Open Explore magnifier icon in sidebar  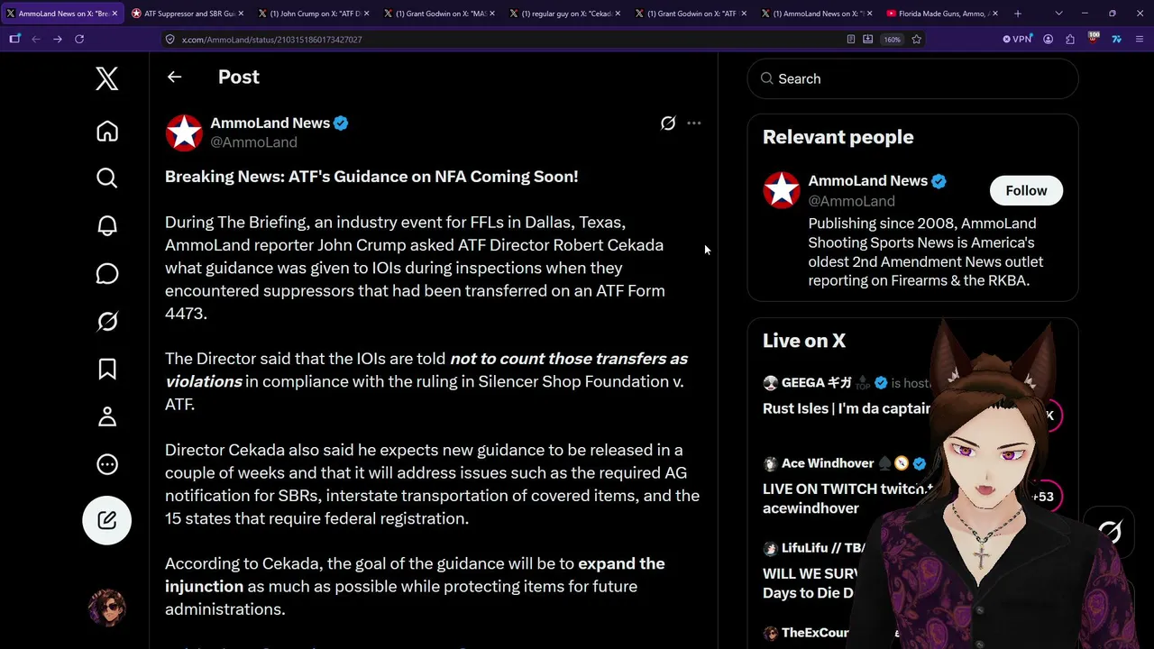pos(107,178)
